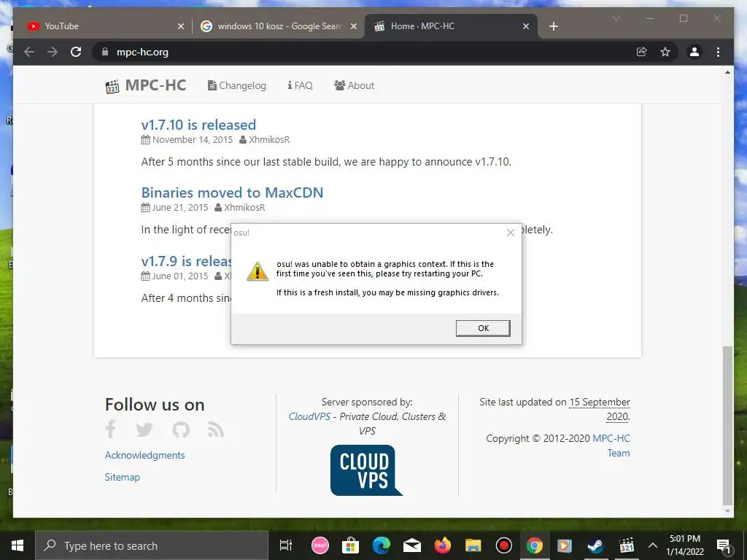747x560 pixels.
Task: Open the red record app in taskbar
Action: [x=503, y=545]
